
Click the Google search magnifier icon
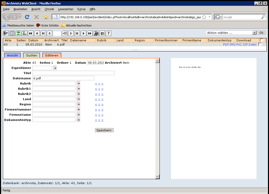click(263, 17)
